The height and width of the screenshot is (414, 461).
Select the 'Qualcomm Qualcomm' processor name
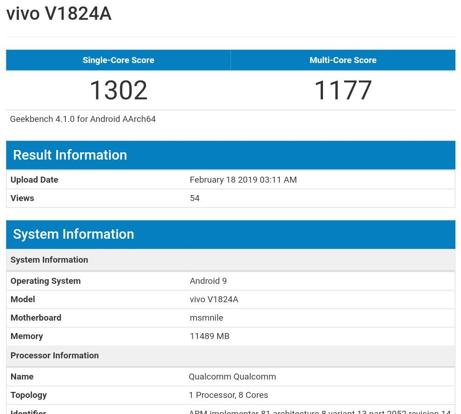pyautogui.click(x=232, y=377)
